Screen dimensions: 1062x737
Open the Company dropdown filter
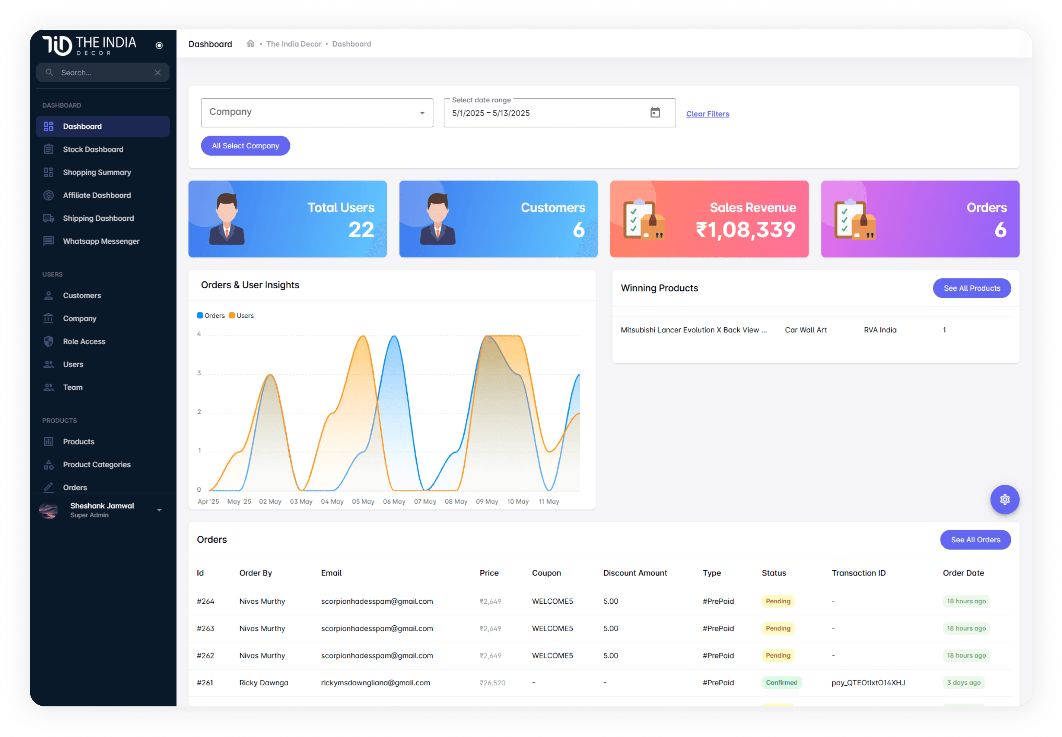point(317,113)
